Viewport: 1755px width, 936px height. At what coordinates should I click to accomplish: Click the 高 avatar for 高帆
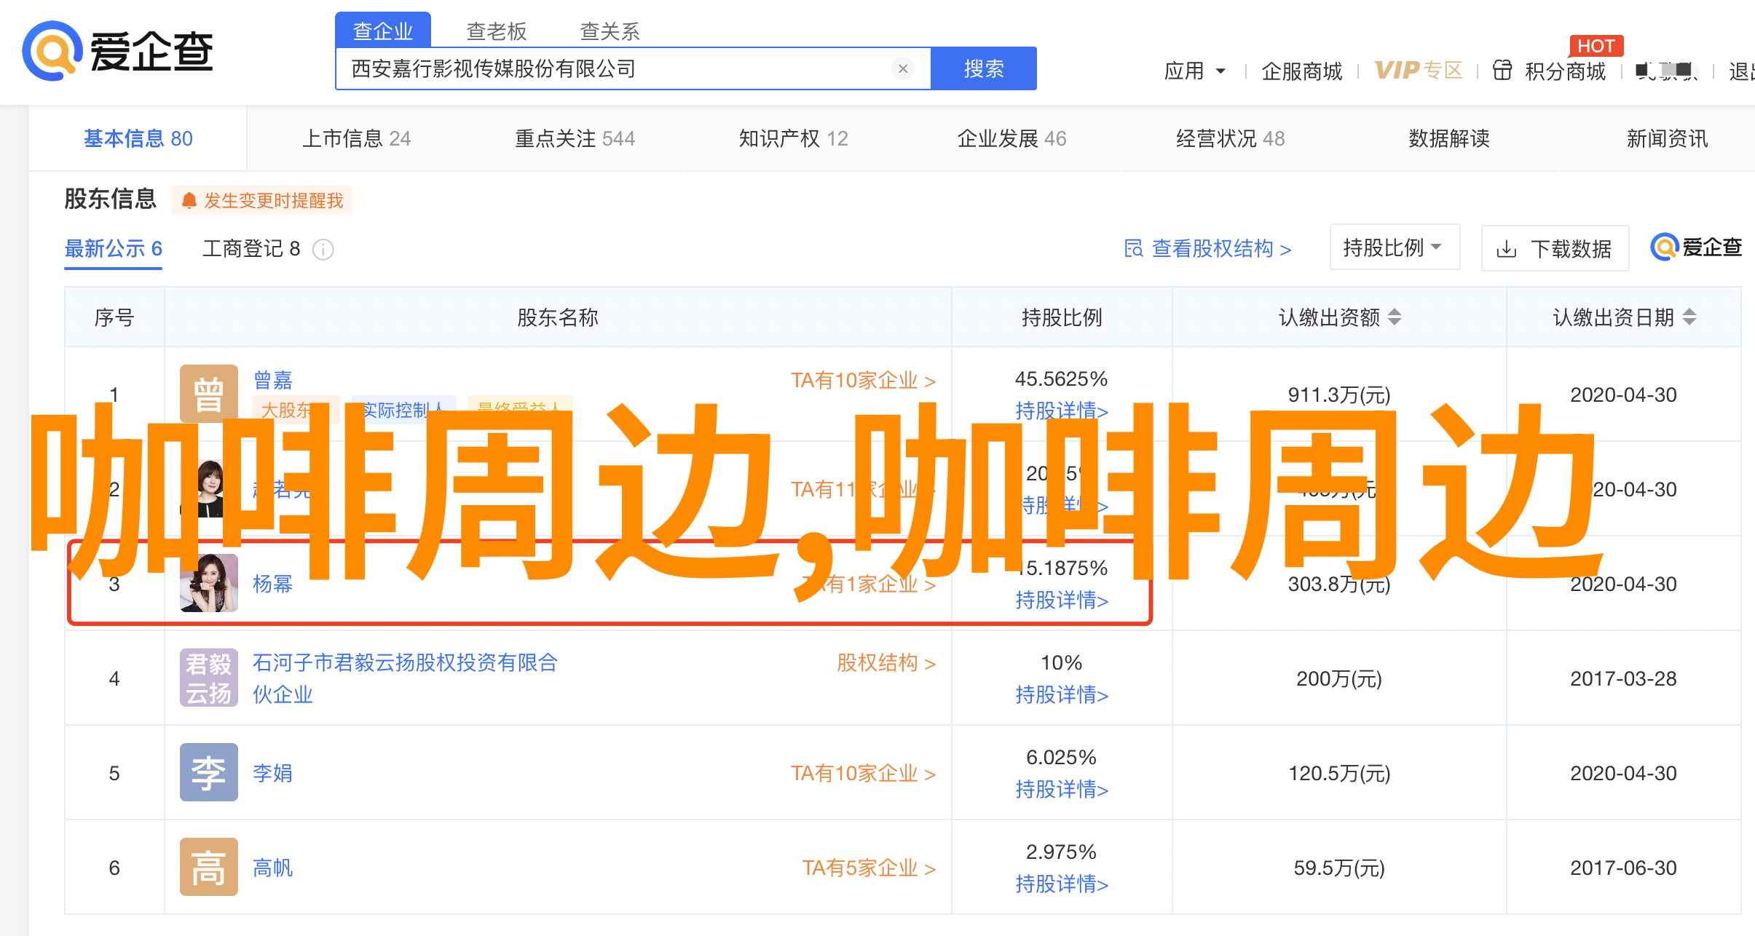pos(209,867)
